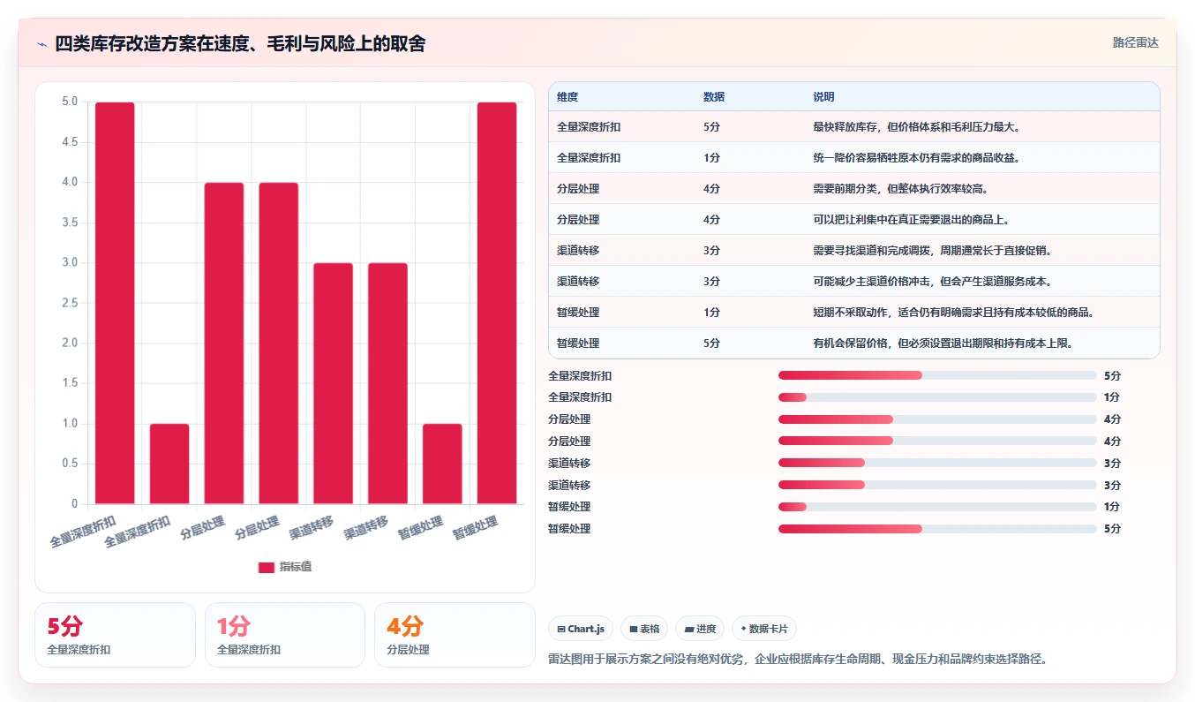Screen dimensions: 1195x702
Task: Click the 数据 column header
Action: [714, 97]
